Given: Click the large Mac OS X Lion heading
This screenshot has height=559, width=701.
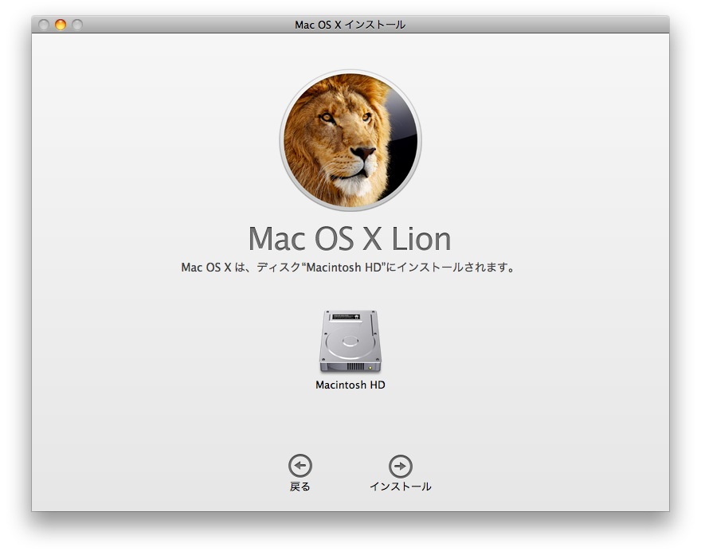Looking at the screenshot, I should click(x=350, y=238).
